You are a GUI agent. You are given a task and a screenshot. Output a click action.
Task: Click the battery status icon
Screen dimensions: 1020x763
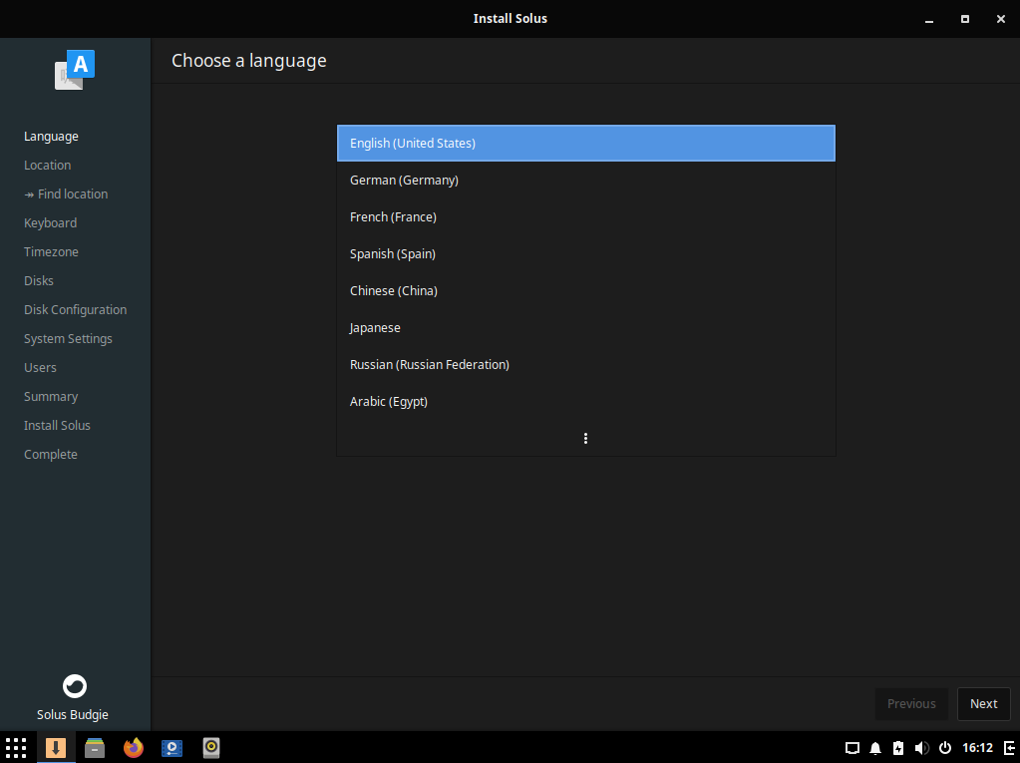pos(898,748)
